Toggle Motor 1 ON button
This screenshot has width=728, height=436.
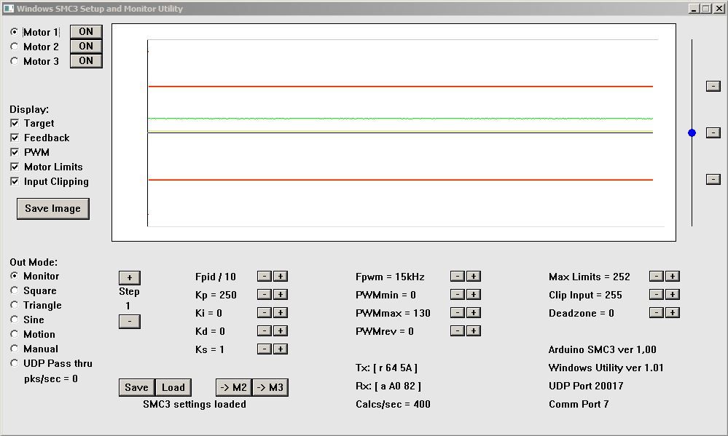(86, 31)
